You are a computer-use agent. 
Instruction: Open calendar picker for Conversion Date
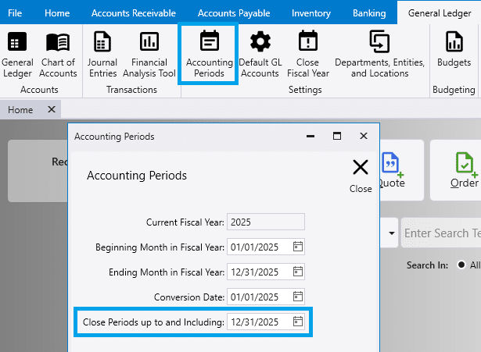297,297
